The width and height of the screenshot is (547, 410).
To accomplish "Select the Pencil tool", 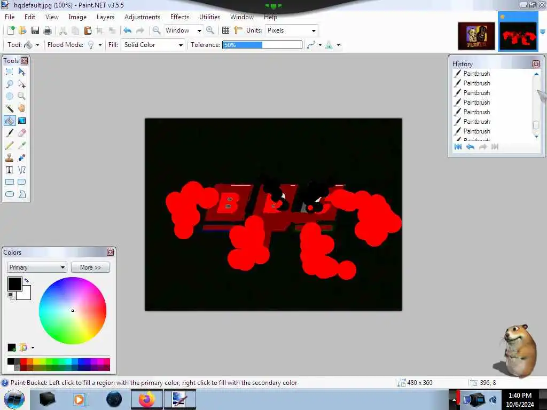I will 10,145.
